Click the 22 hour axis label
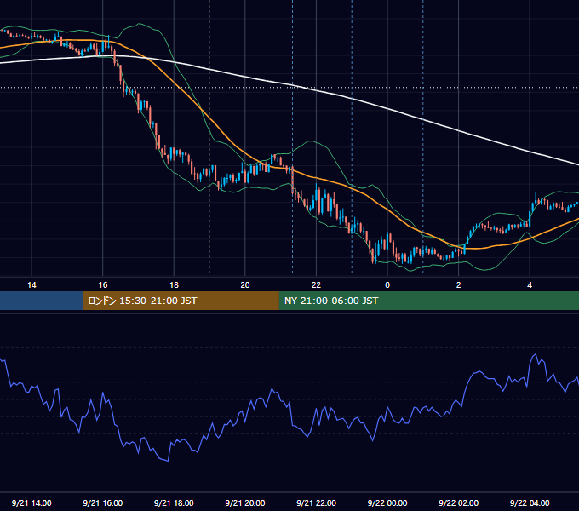This screenshot has width=579, height=511. tap(317, 285)
